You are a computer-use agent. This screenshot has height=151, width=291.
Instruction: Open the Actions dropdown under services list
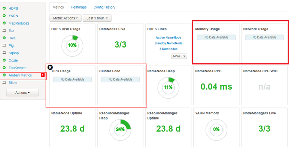coord(22,93)
